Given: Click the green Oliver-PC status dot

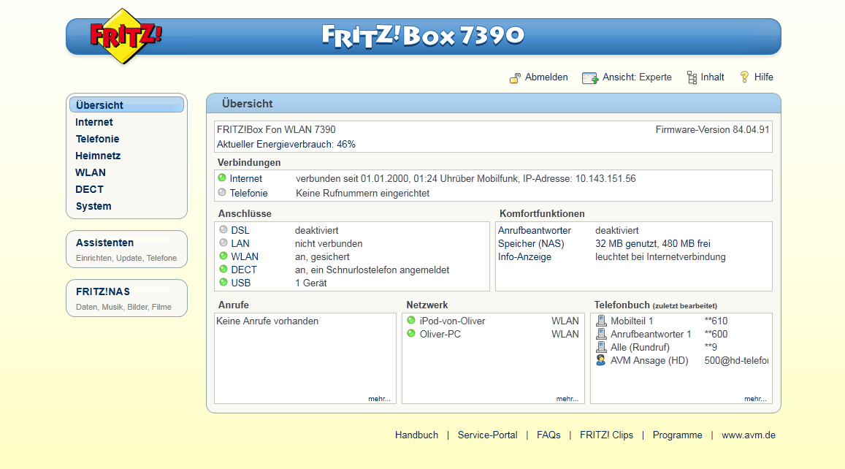Looking at the screenshot, I should (411, 333).
